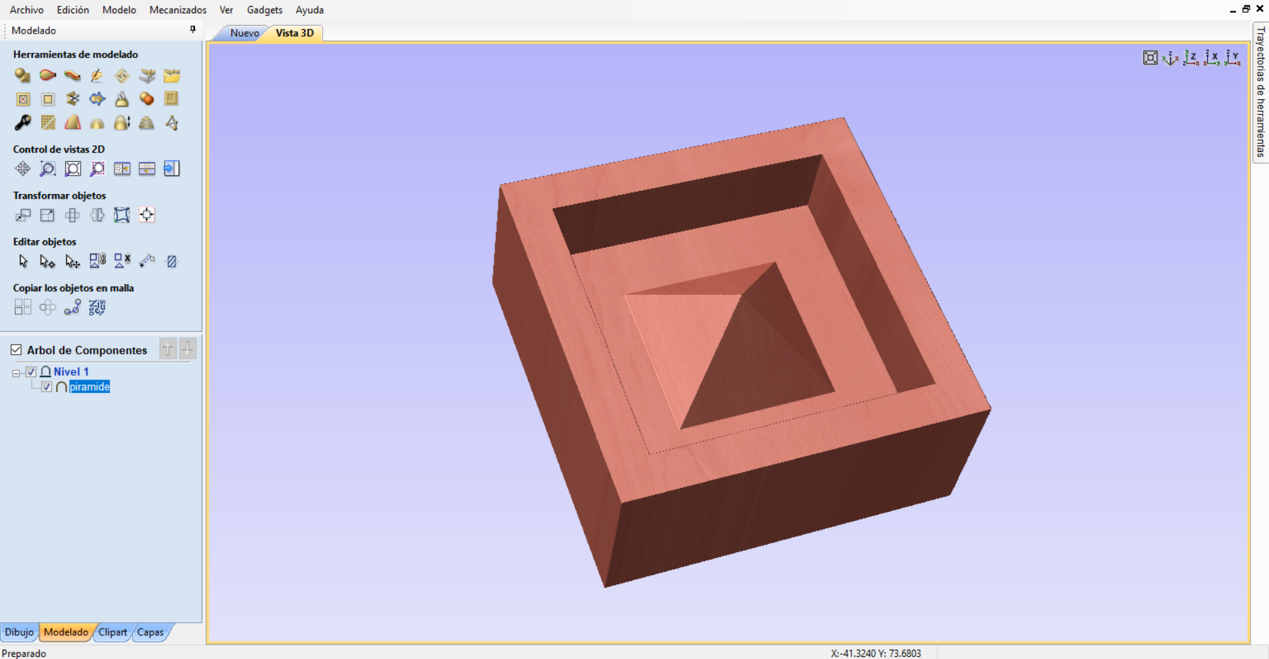
Task: Open the Extrude and Weave tool
Action: (73, 75)
